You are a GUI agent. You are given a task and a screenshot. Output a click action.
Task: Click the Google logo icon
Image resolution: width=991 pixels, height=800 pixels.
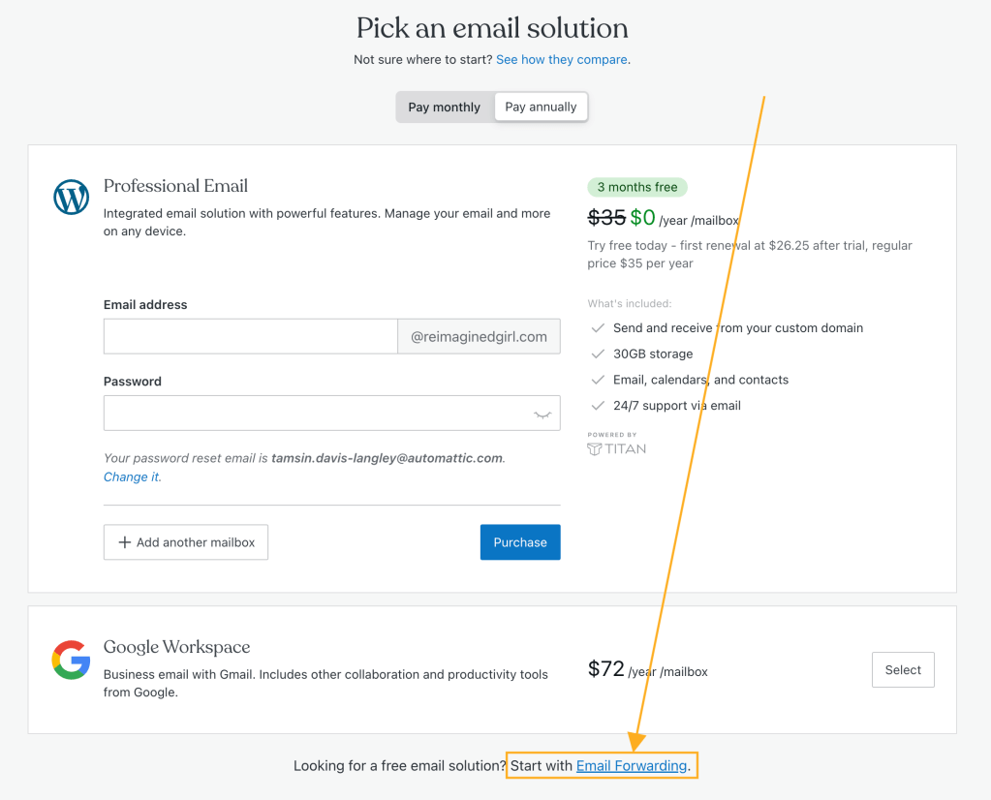71,660
